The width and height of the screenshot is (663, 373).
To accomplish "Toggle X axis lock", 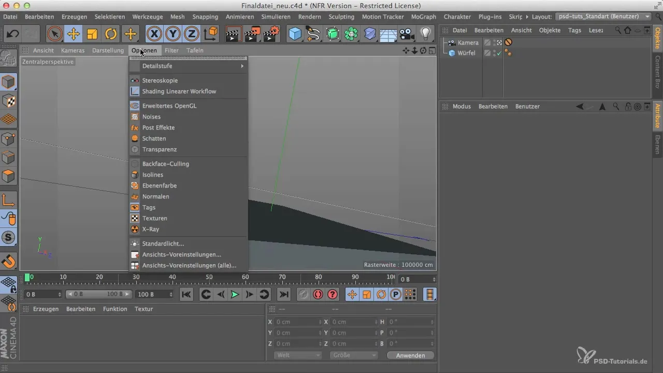I will 154,34.
